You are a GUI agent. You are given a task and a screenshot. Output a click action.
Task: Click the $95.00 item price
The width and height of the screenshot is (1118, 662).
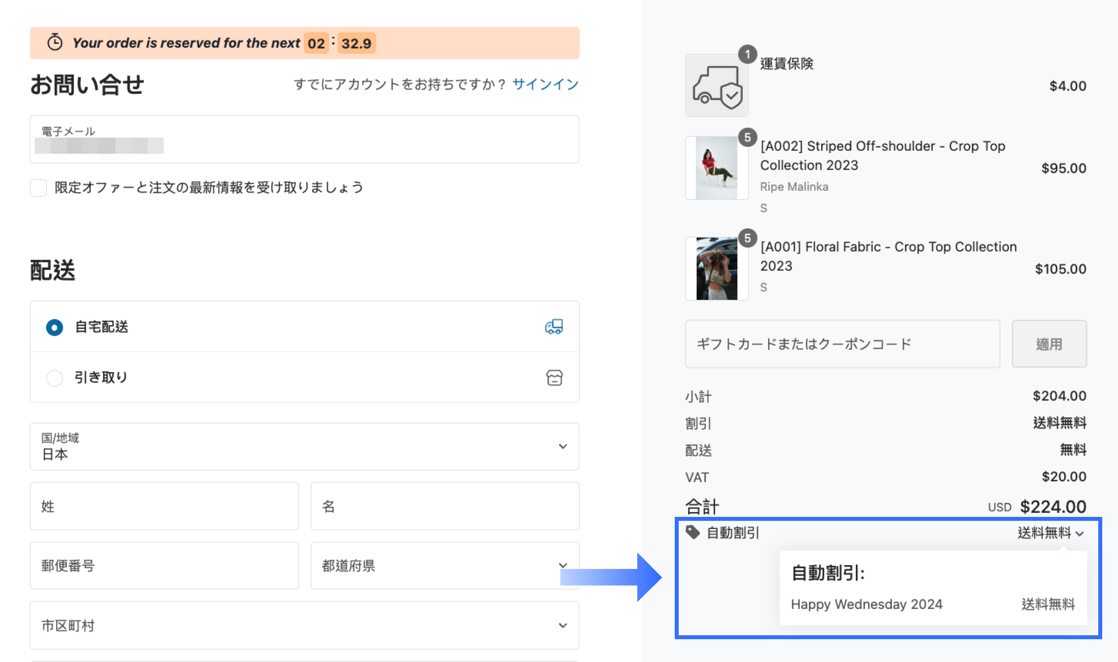click(x=1064, y=168)
